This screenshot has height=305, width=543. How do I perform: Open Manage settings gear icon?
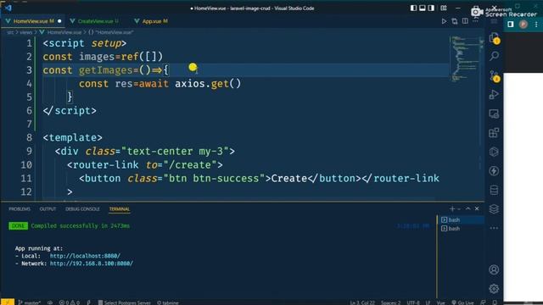pyautogui.click(x=494, y=288)
